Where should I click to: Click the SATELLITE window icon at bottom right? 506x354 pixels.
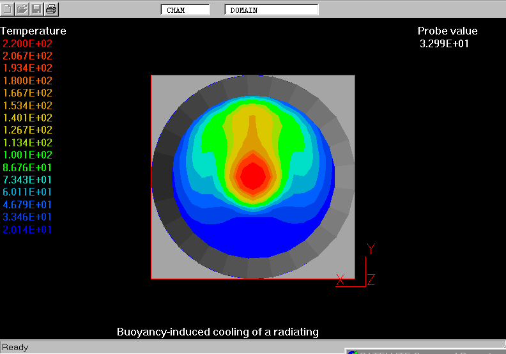pos(352,351)
